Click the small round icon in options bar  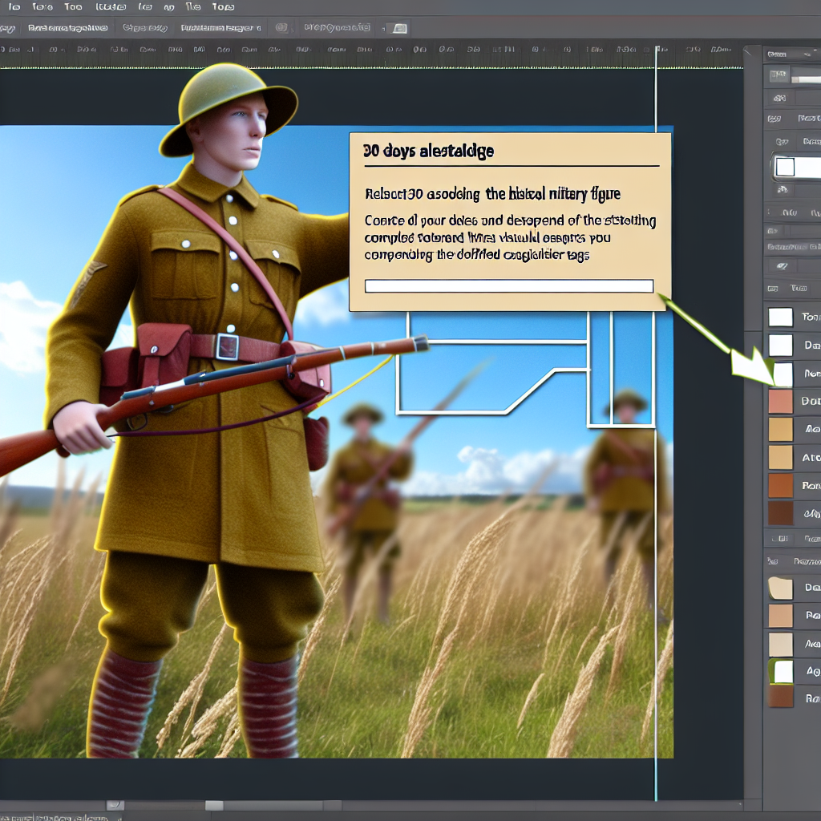pos(281,28)
